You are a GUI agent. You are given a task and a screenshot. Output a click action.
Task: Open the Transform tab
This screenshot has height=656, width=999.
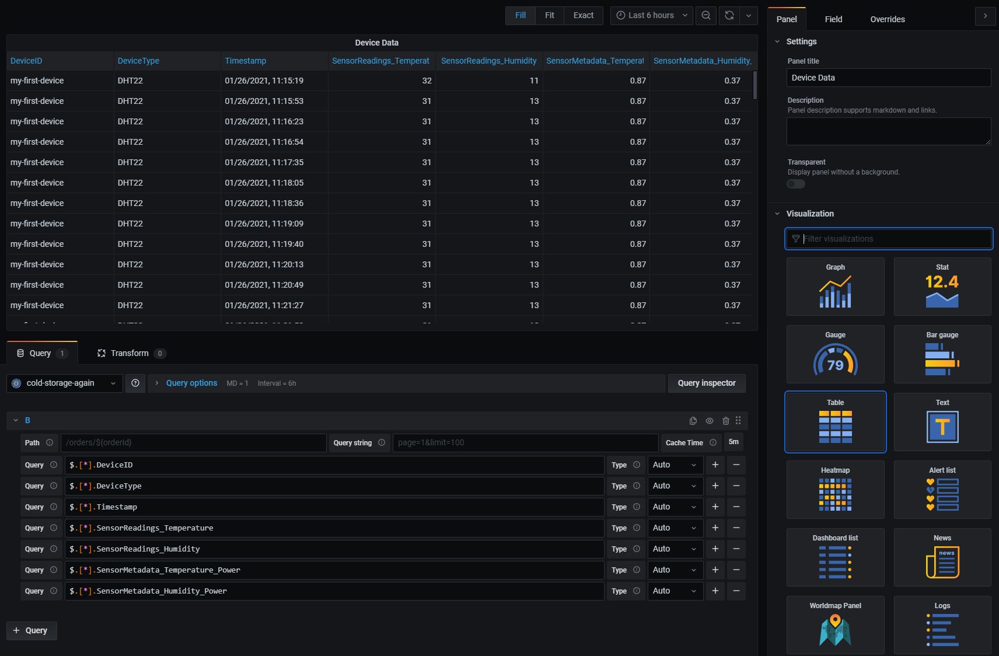(131, 353)
